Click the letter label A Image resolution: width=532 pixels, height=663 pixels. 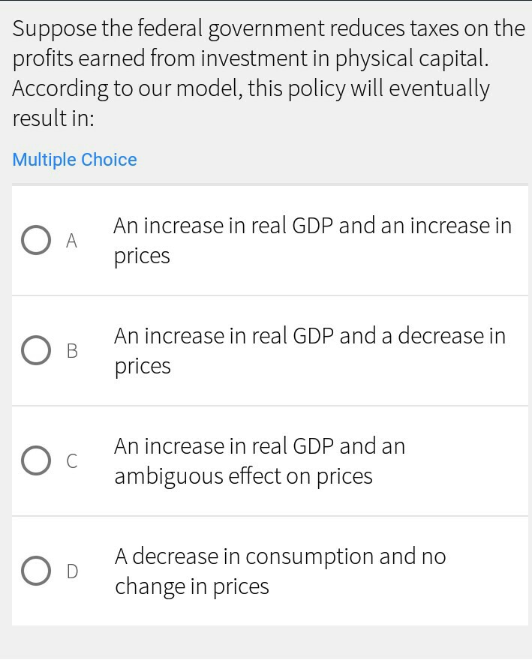[x=71, y=240]
